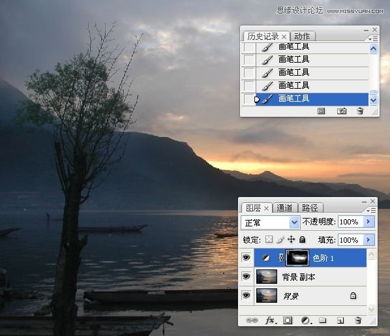Minimize the Layers panel
390x336 pixels.
coord(364,202)
